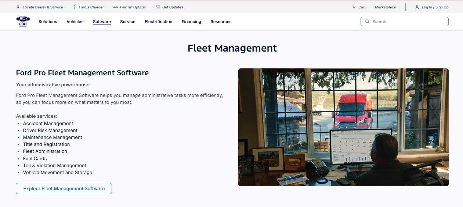Click the Fuel Cards list item
463x207 pixels.
click(35, 159)
